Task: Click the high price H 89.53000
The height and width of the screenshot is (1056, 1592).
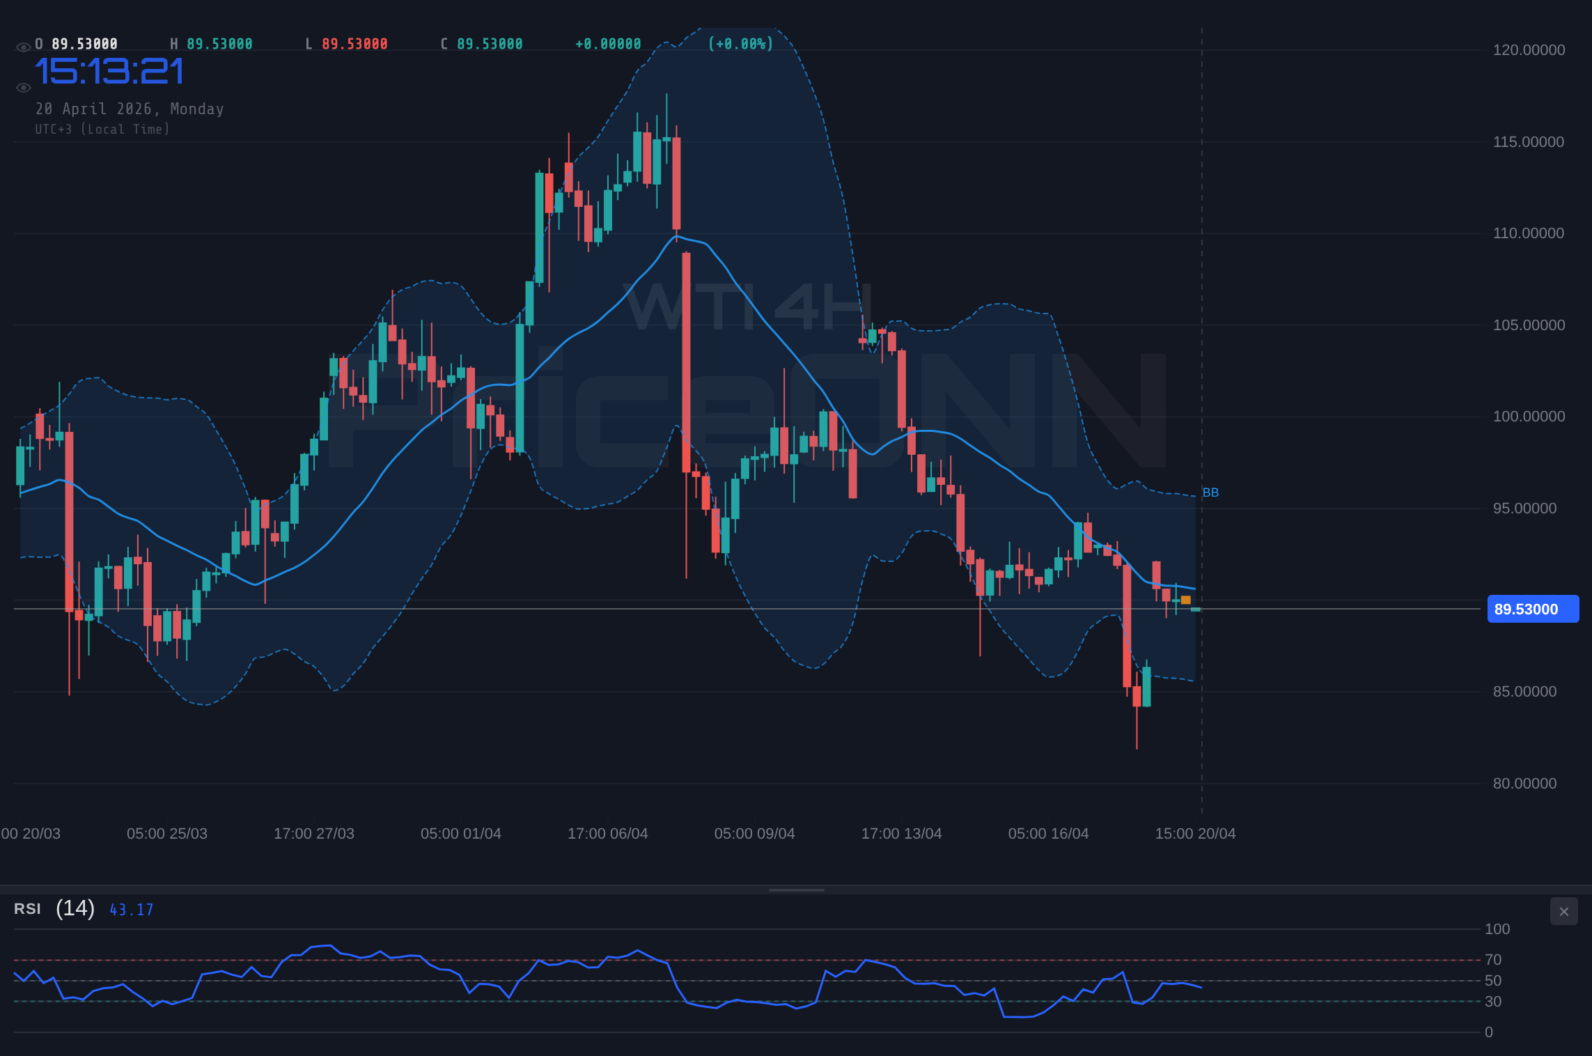Action: (x=211, y=44)
